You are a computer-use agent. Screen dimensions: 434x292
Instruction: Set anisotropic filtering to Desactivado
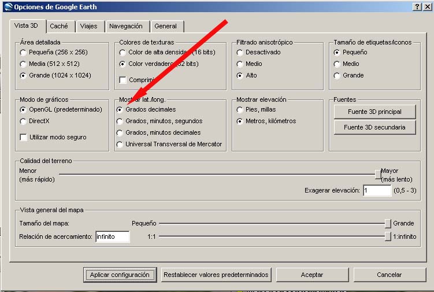click(240, 52)
